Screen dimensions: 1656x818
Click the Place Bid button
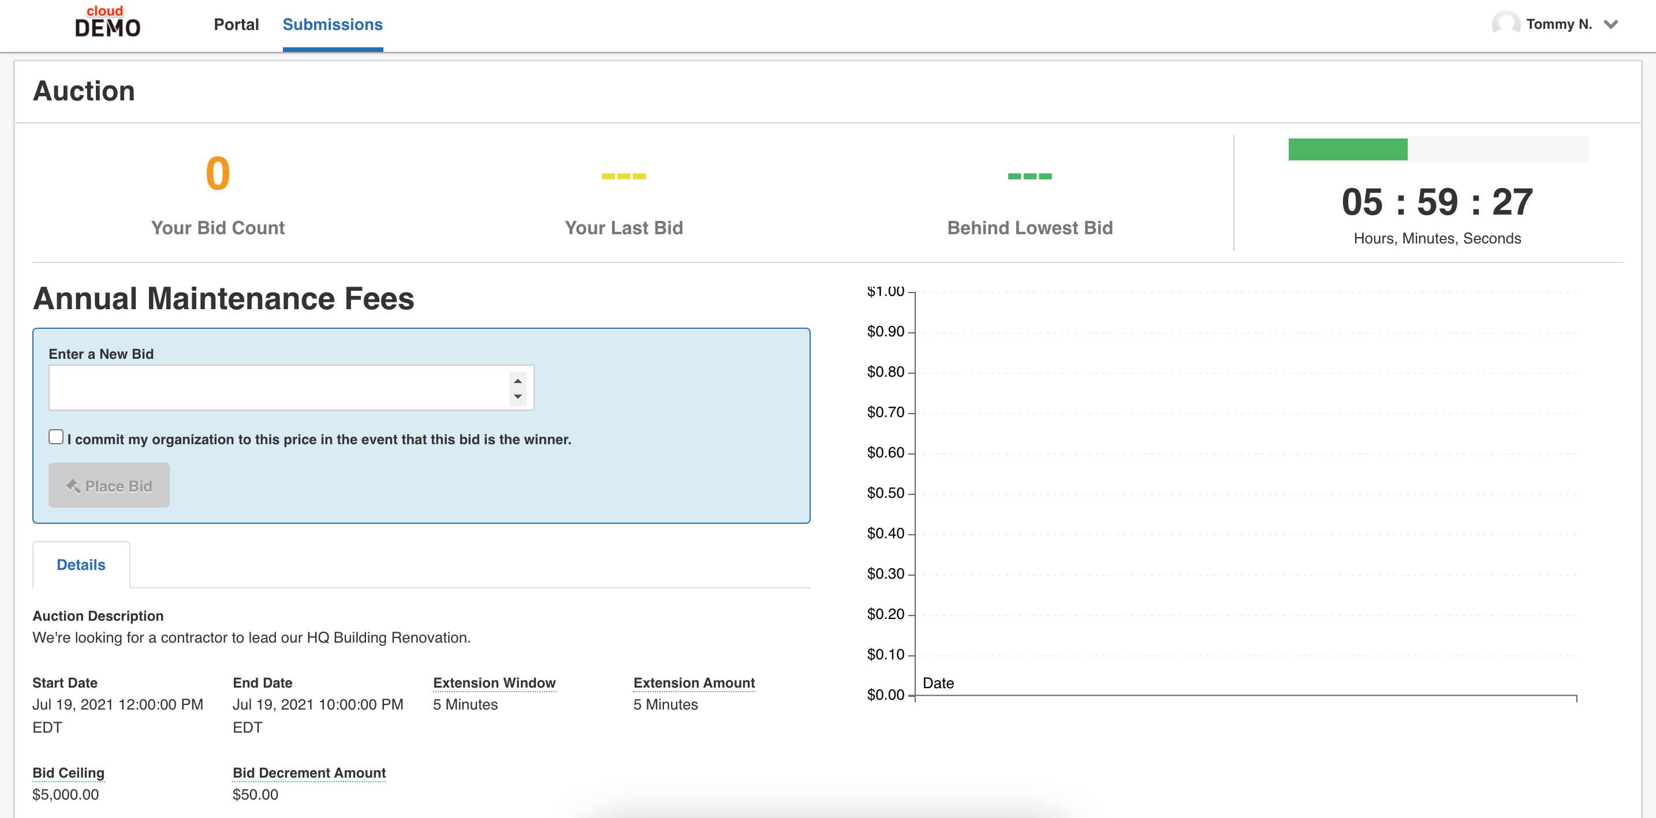click(x=109, y=485)
